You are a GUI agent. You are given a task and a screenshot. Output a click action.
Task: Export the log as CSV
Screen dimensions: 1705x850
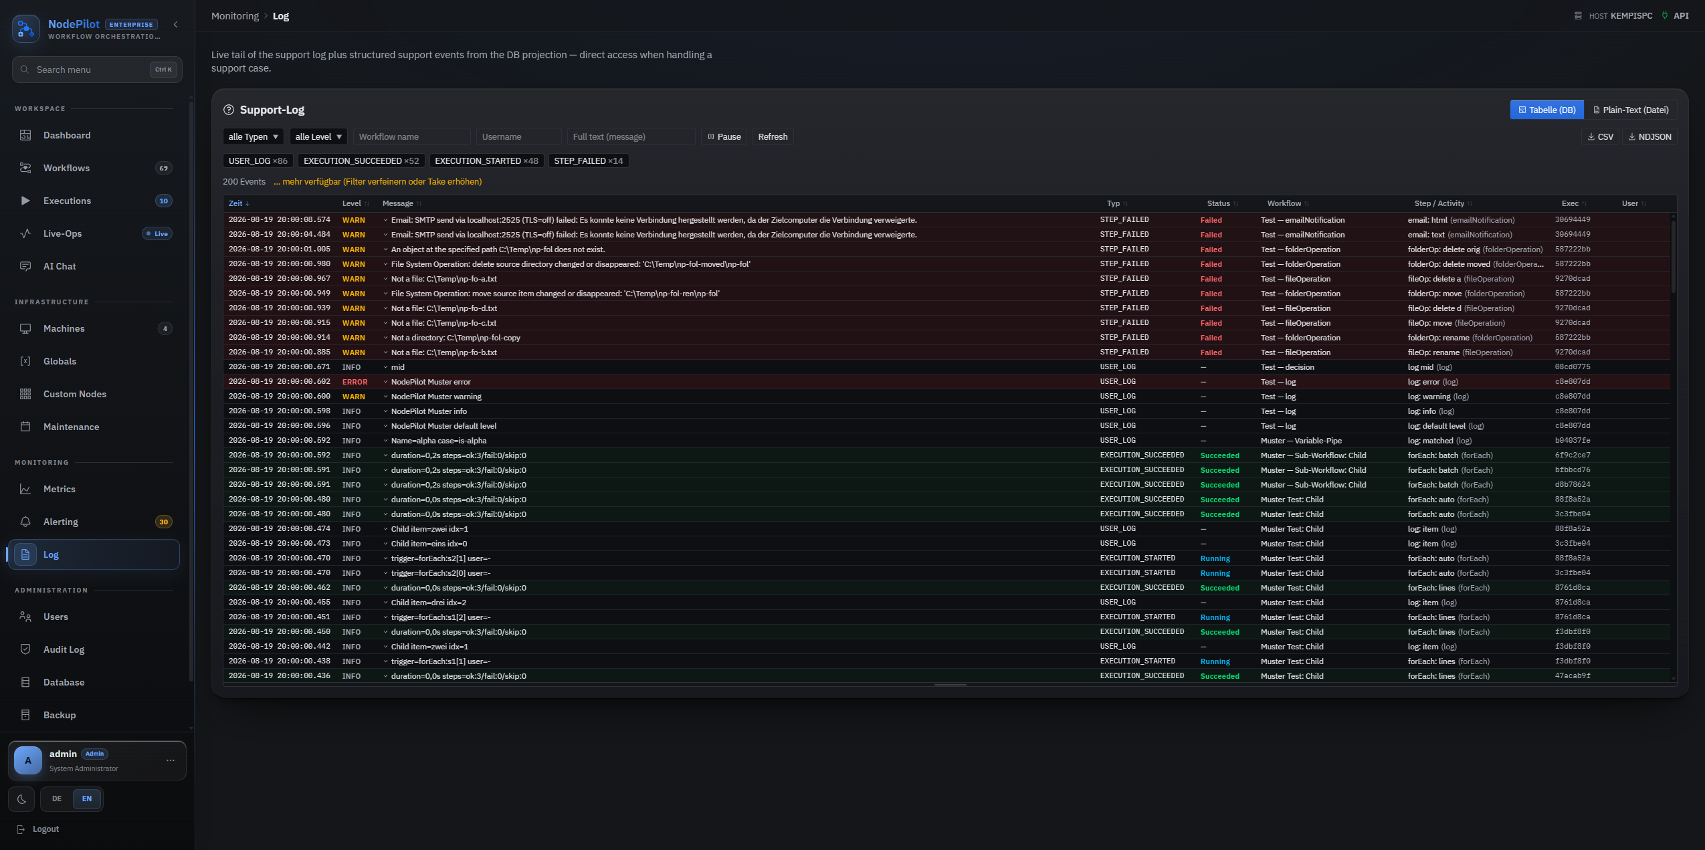[1600, 136]
